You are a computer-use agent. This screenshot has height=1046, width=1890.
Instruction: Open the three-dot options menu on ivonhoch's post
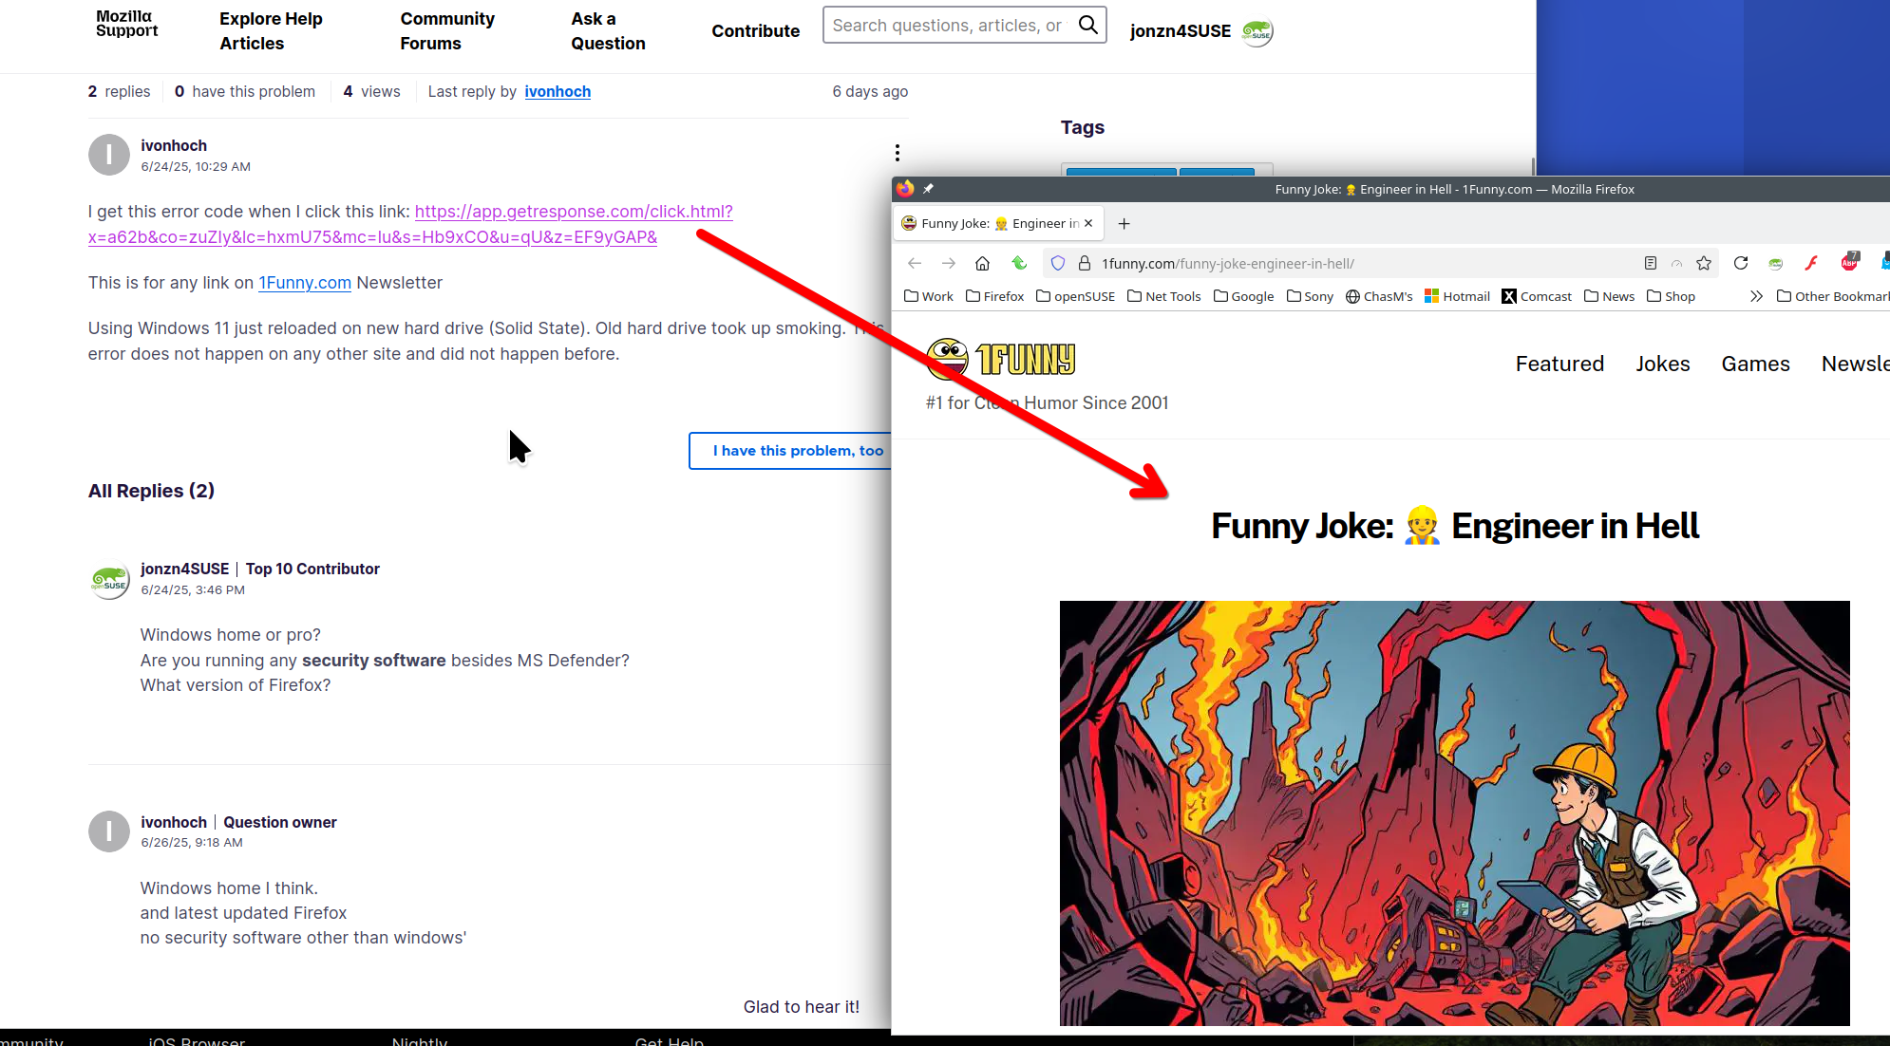pos(897,153)
